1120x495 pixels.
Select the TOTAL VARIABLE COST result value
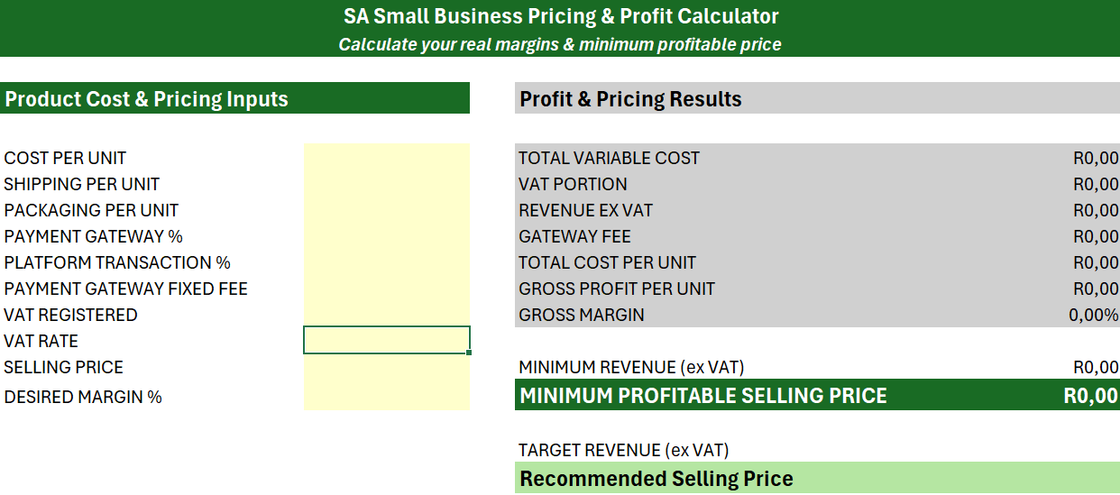pyautogui.click(x=1095, y=158)
